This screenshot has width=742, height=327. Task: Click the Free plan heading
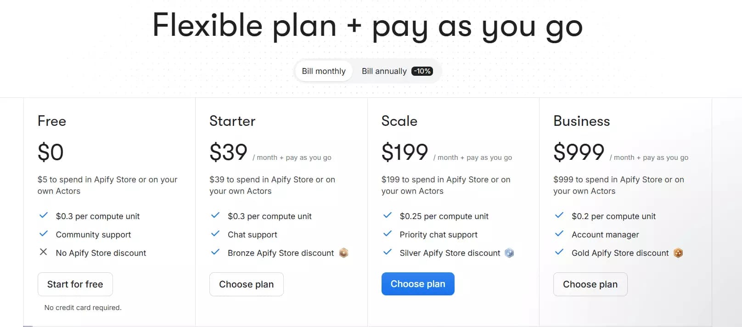click(51, 121)
